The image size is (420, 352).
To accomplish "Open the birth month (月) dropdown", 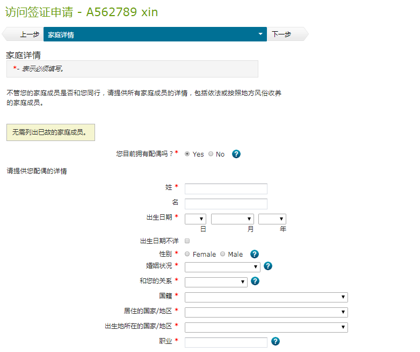I will 232,219.
